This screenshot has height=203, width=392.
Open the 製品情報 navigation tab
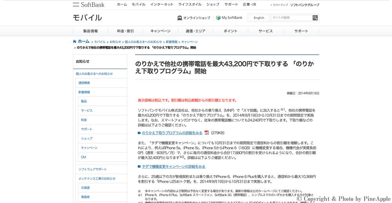pos(90,31)
